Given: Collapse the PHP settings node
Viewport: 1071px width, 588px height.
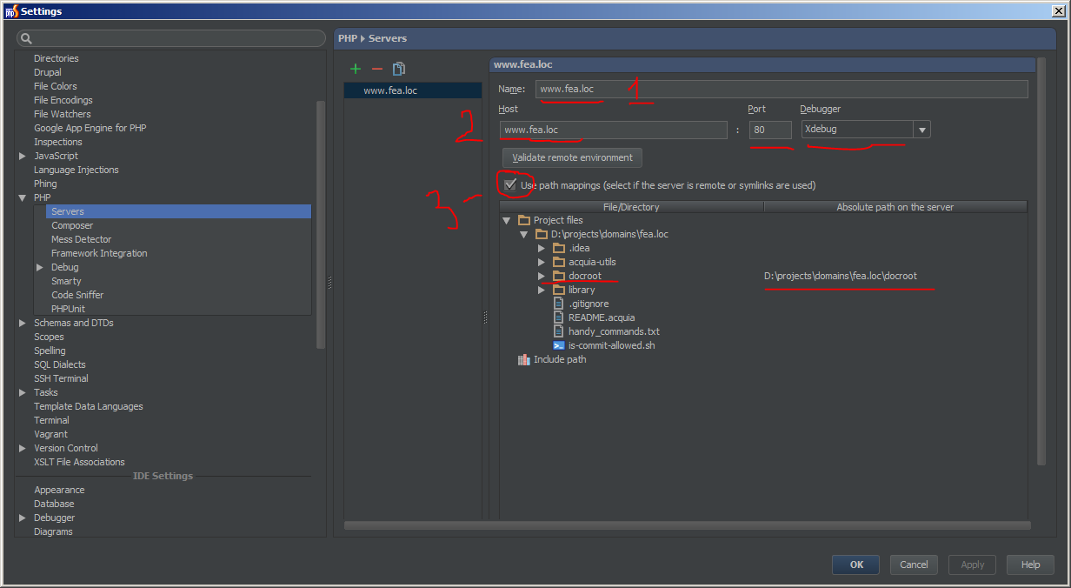Looking at the screenshot, I should pyautogui.click(x=23, y=198).
